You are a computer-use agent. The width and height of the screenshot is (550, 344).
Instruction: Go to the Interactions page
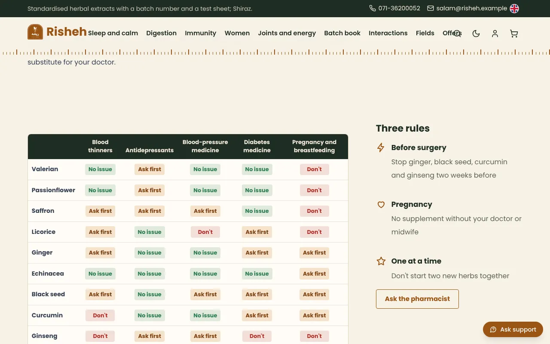pos(388,33)
